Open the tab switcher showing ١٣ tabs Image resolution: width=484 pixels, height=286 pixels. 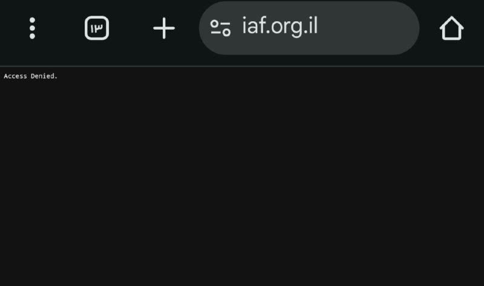click(97, 28)
